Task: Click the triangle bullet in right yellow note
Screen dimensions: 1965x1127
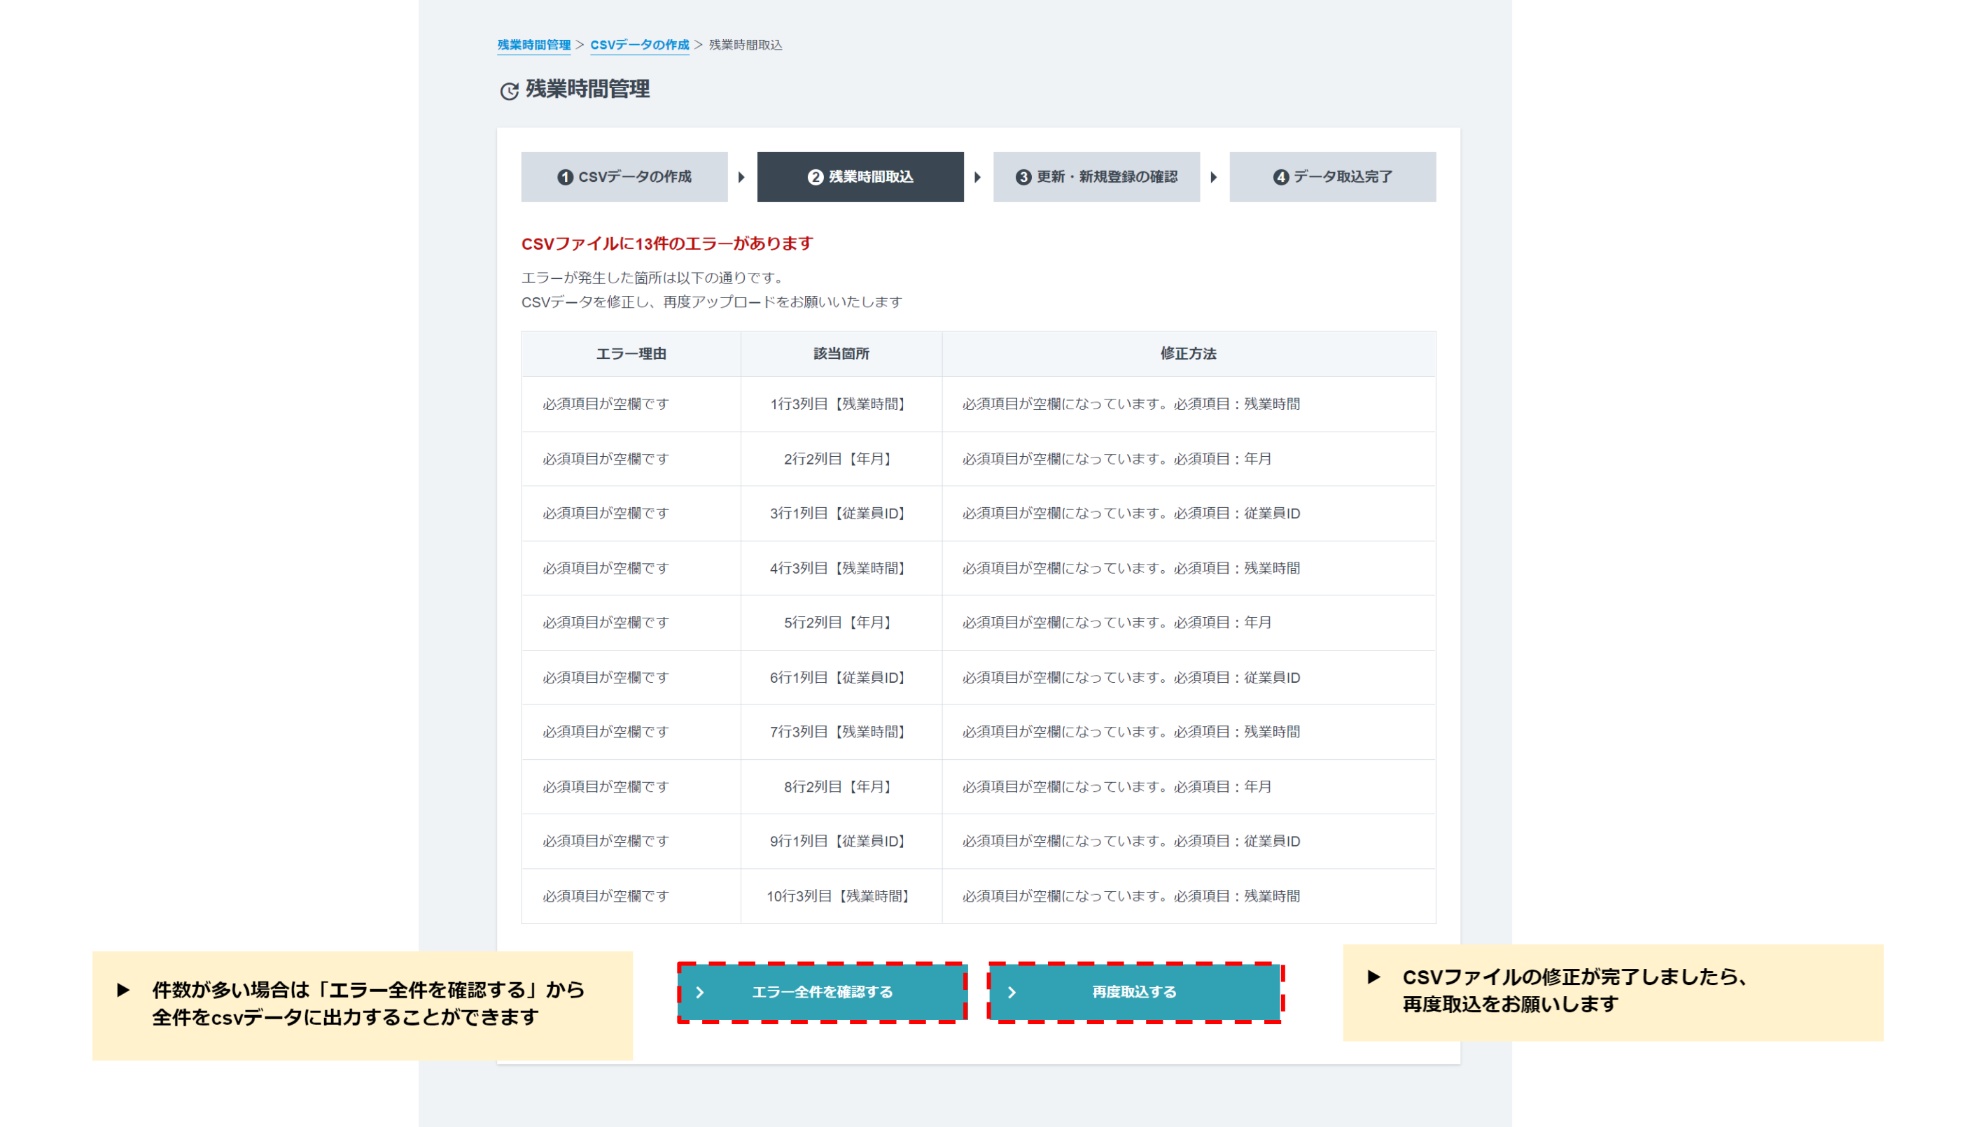Action: (1373, 977)
